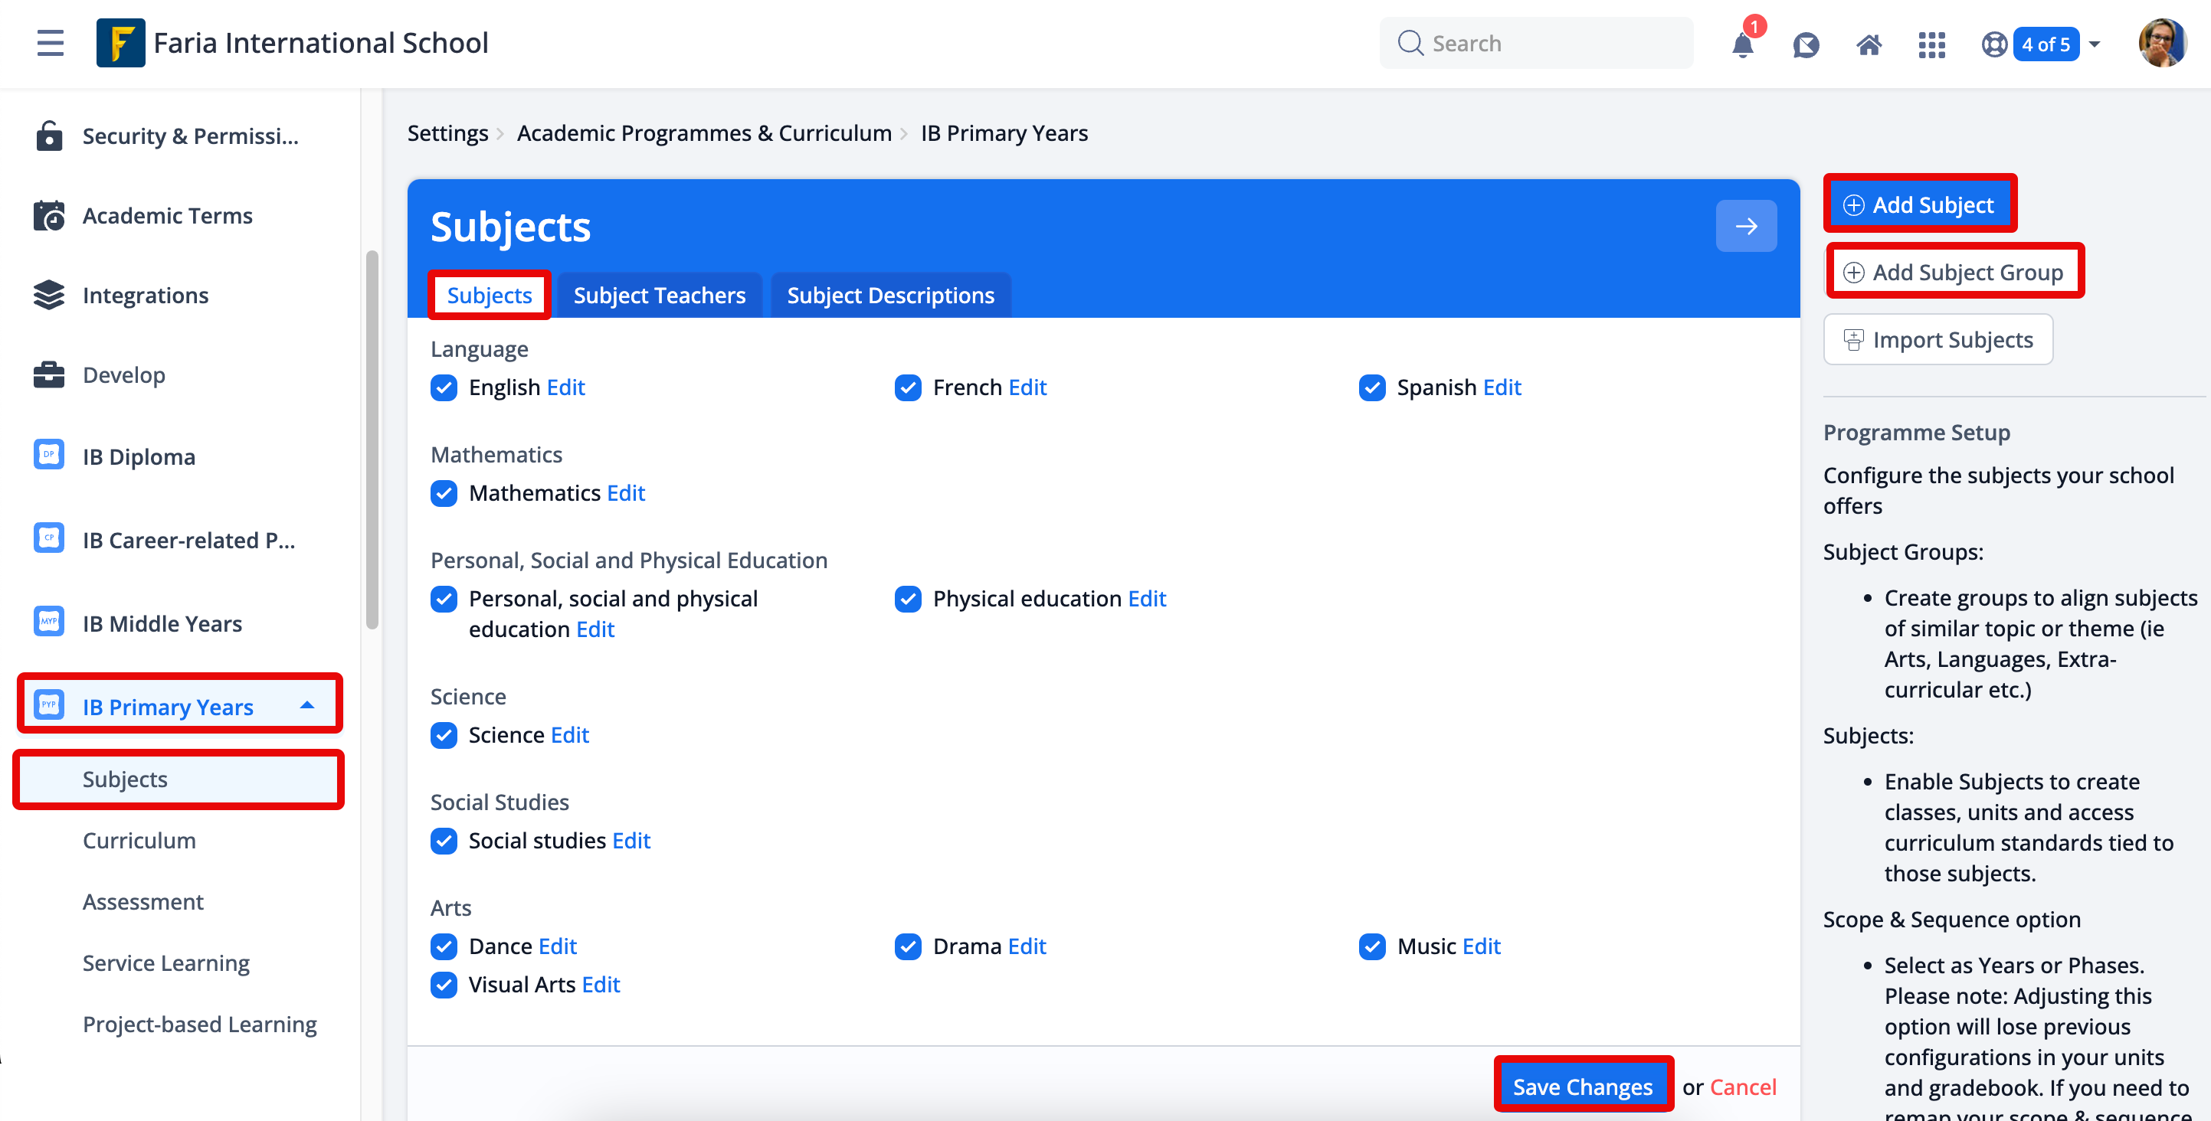Click the sidebar vertical scrollbar

click(x=372, y=440)
